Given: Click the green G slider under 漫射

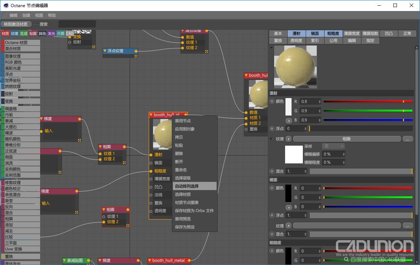Looking at the screenshot, I should (x=368, y=111).
